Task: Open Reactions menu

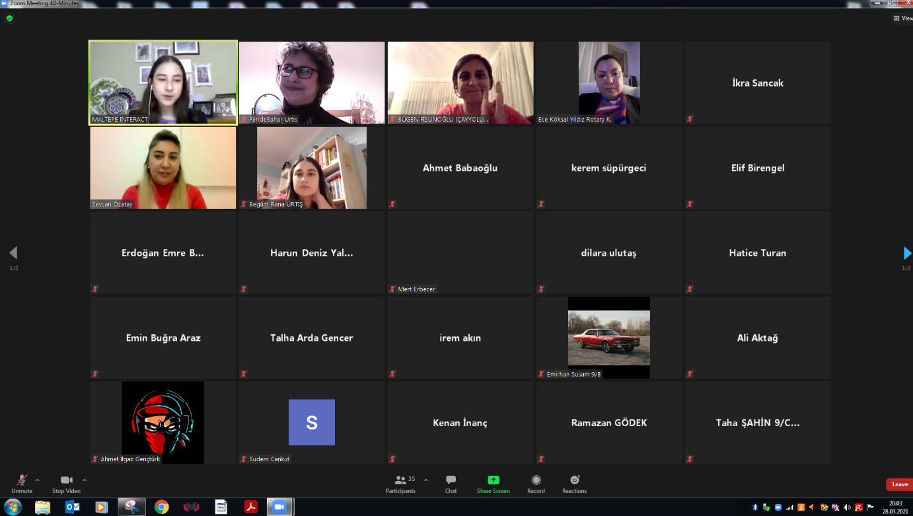Action: (x=574, y=484)
